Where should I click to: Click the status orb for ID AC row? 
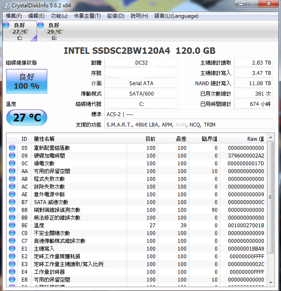(12, 186)
